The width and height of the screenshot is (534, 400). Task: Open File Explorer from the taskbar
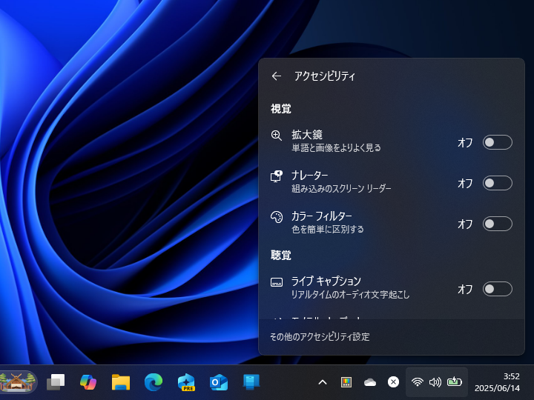pyautogui.click(x=121, y=382)
